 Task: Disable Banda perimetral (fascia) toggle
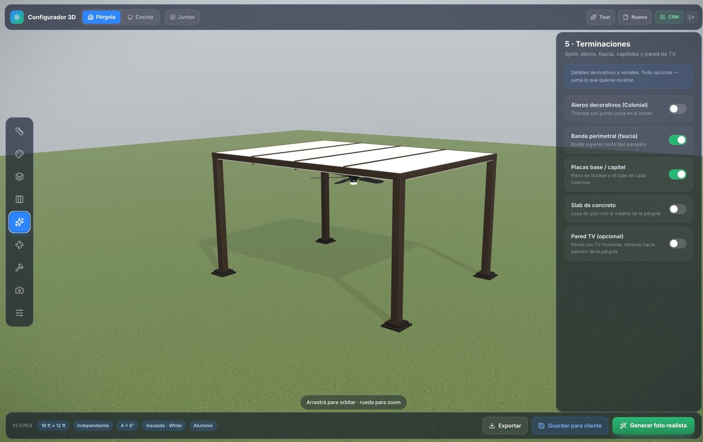[x=677, y=140]
